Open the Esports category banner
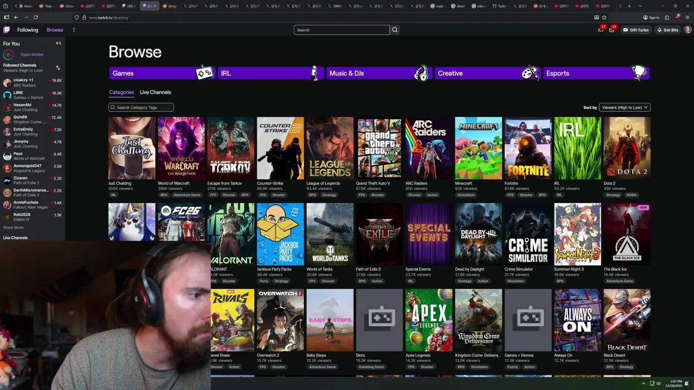Viewport: 694px width, 390px height. click(596, 73)
